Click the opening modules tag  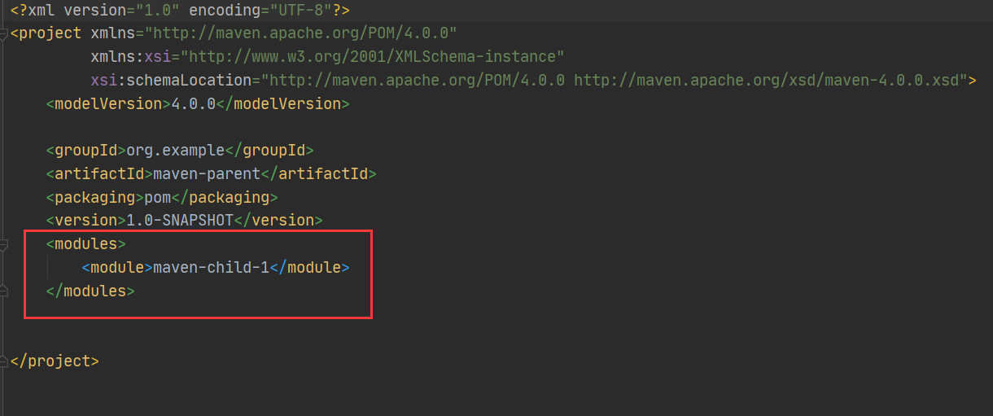pyautogui.click(x=85, y=244)
